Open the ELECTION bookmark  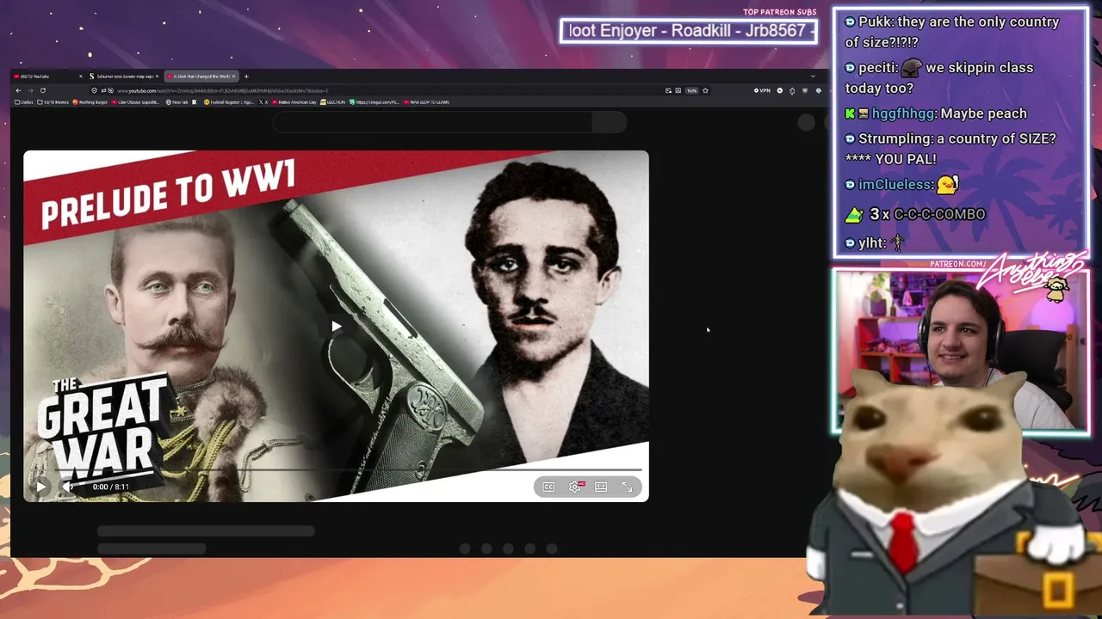tap(333, 102)
